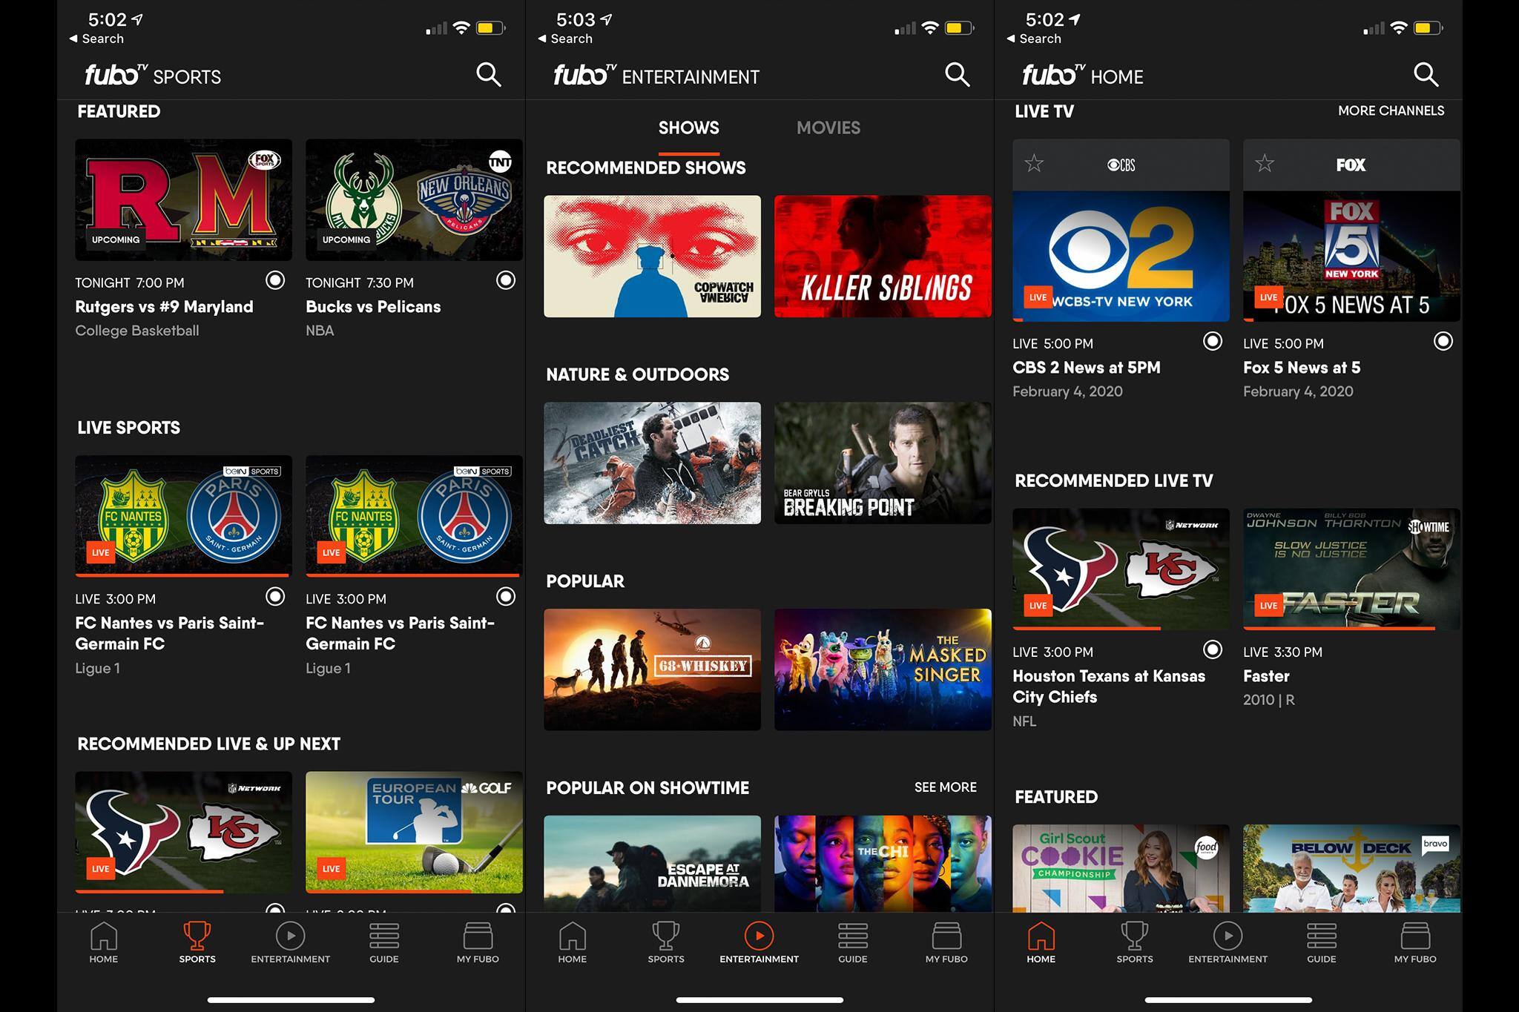Viewport: 1519px width, 1012px height.
Task: Select the Shows tab
Action: pyautogui.click(x=688, y=128)
